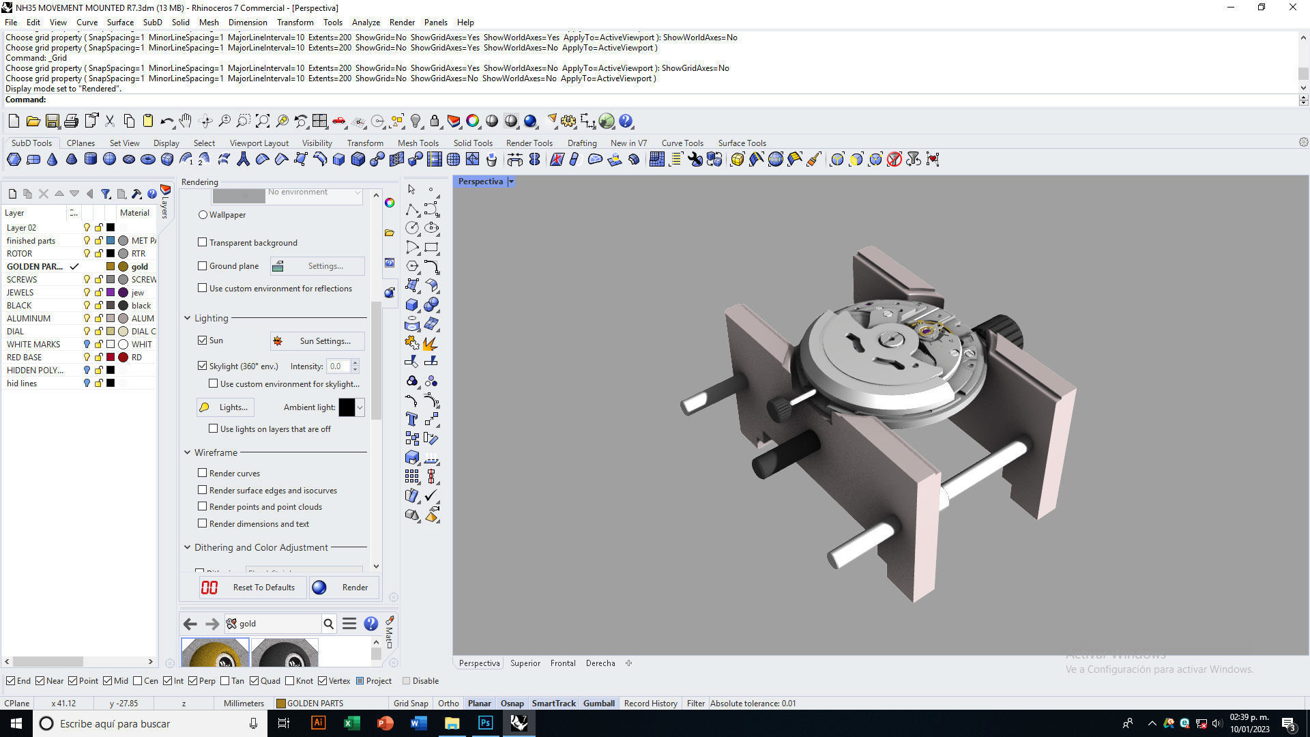Enable Render surface edges and isocurves
This screenshot has width=1310, height=737.
(x=202, y=490)
